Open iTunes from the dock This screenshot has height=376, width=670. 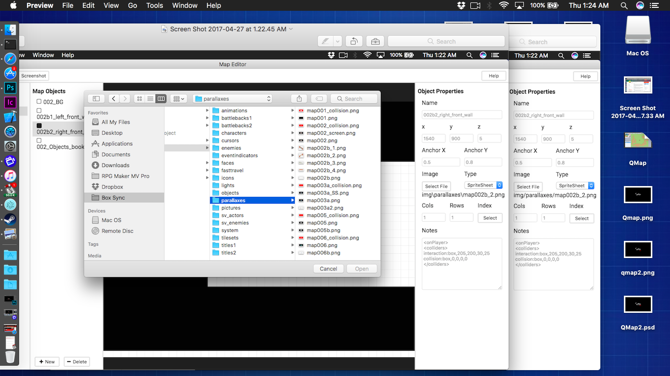[10, 175]
